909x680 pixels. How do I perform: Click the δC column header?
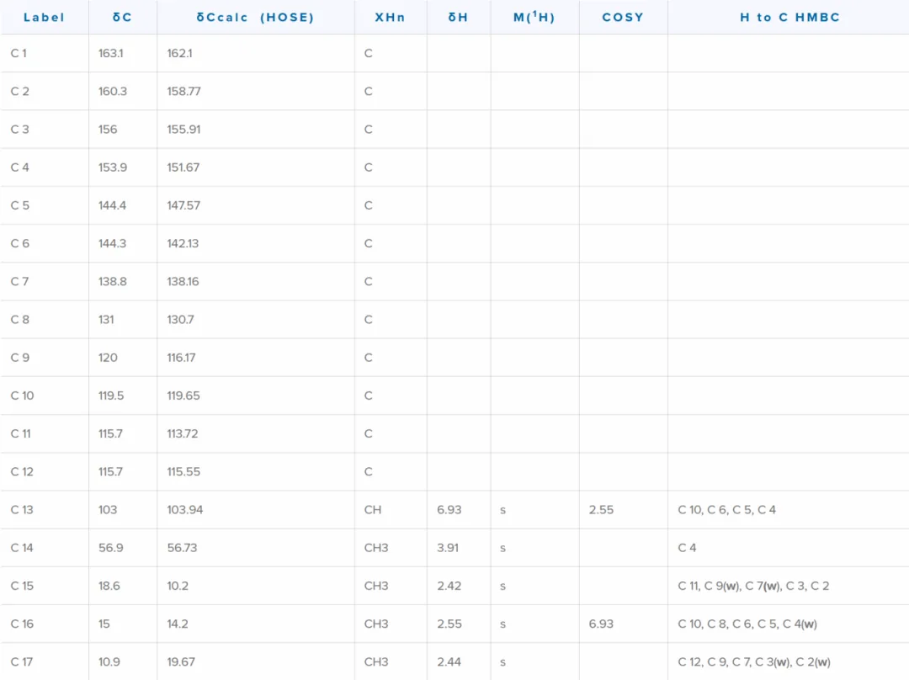pyautogui.click(x=122, y=18)
